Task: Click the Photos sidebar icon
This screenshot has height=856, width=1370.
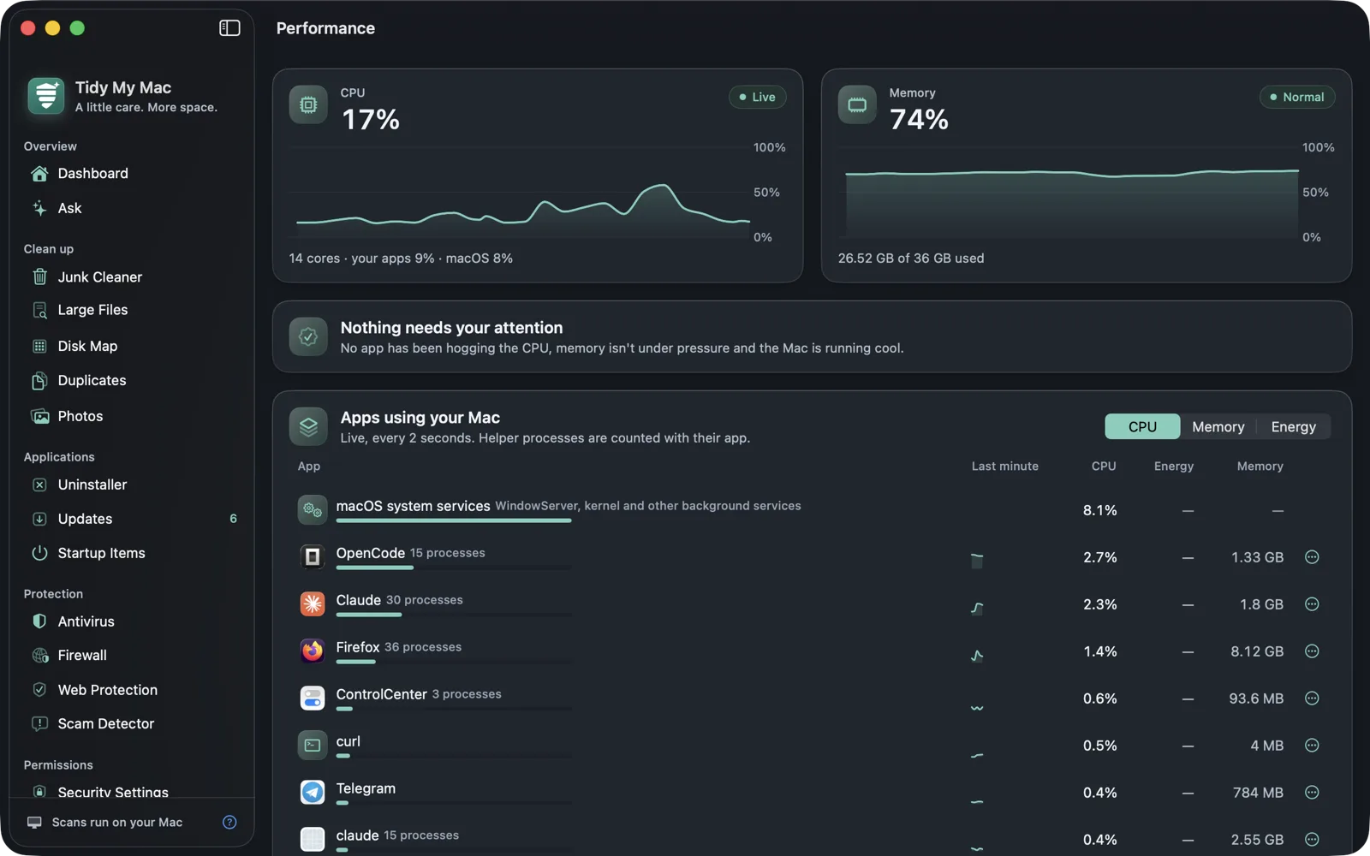Action: point(39,416)
